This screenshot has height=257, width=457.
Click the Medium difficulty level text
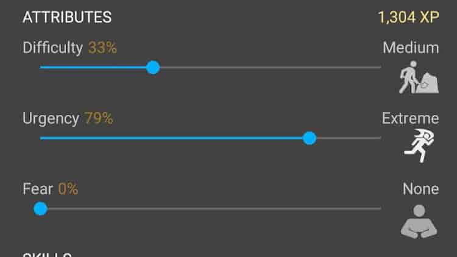click(x=411, y=48)
